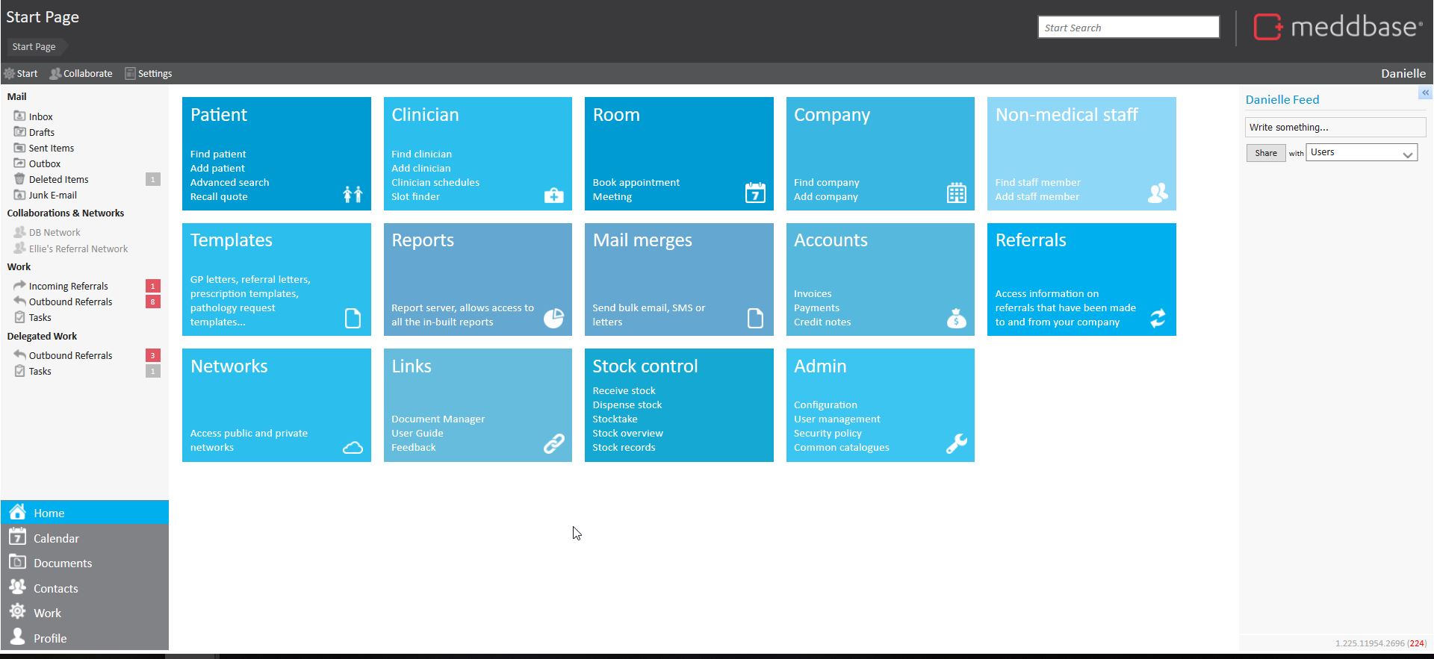Screen dimensions: 1434x659
Task: Click the arrows icon on Referrals tile
Action: pyautogui.click(x=1158, y=319)
